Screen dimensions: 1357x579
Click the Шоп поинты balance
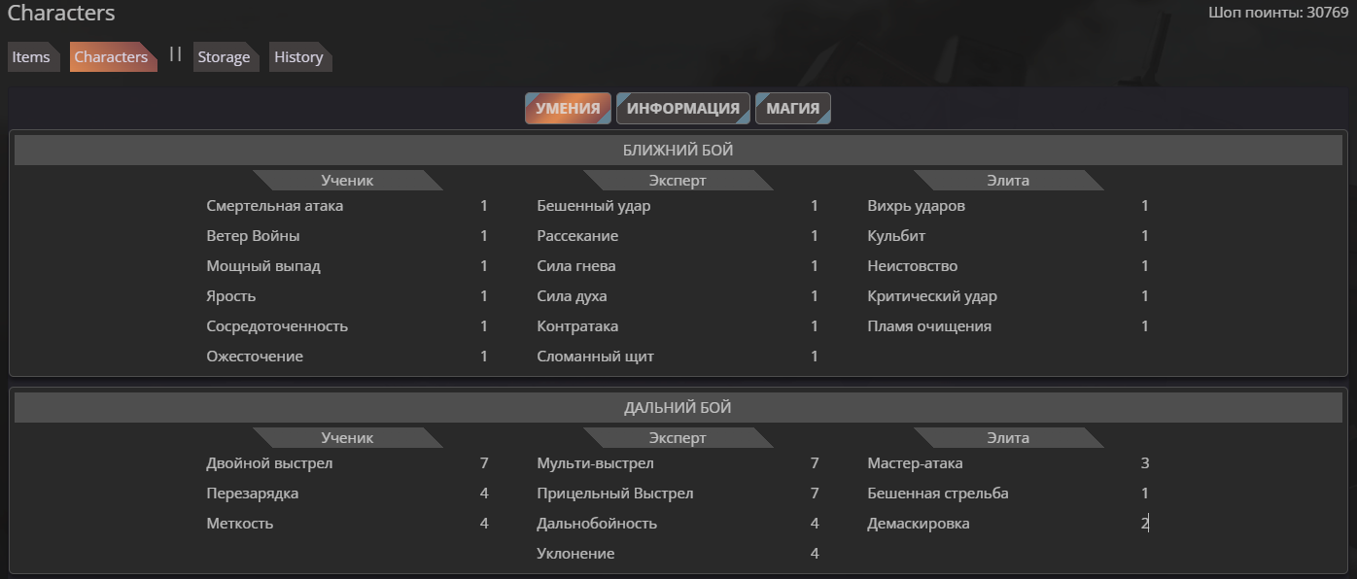(1278, 14)
